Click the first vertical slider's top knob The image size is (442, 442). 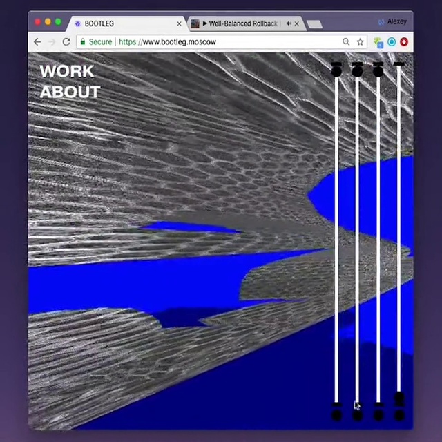pyautogui.click(x=336, y=70)
